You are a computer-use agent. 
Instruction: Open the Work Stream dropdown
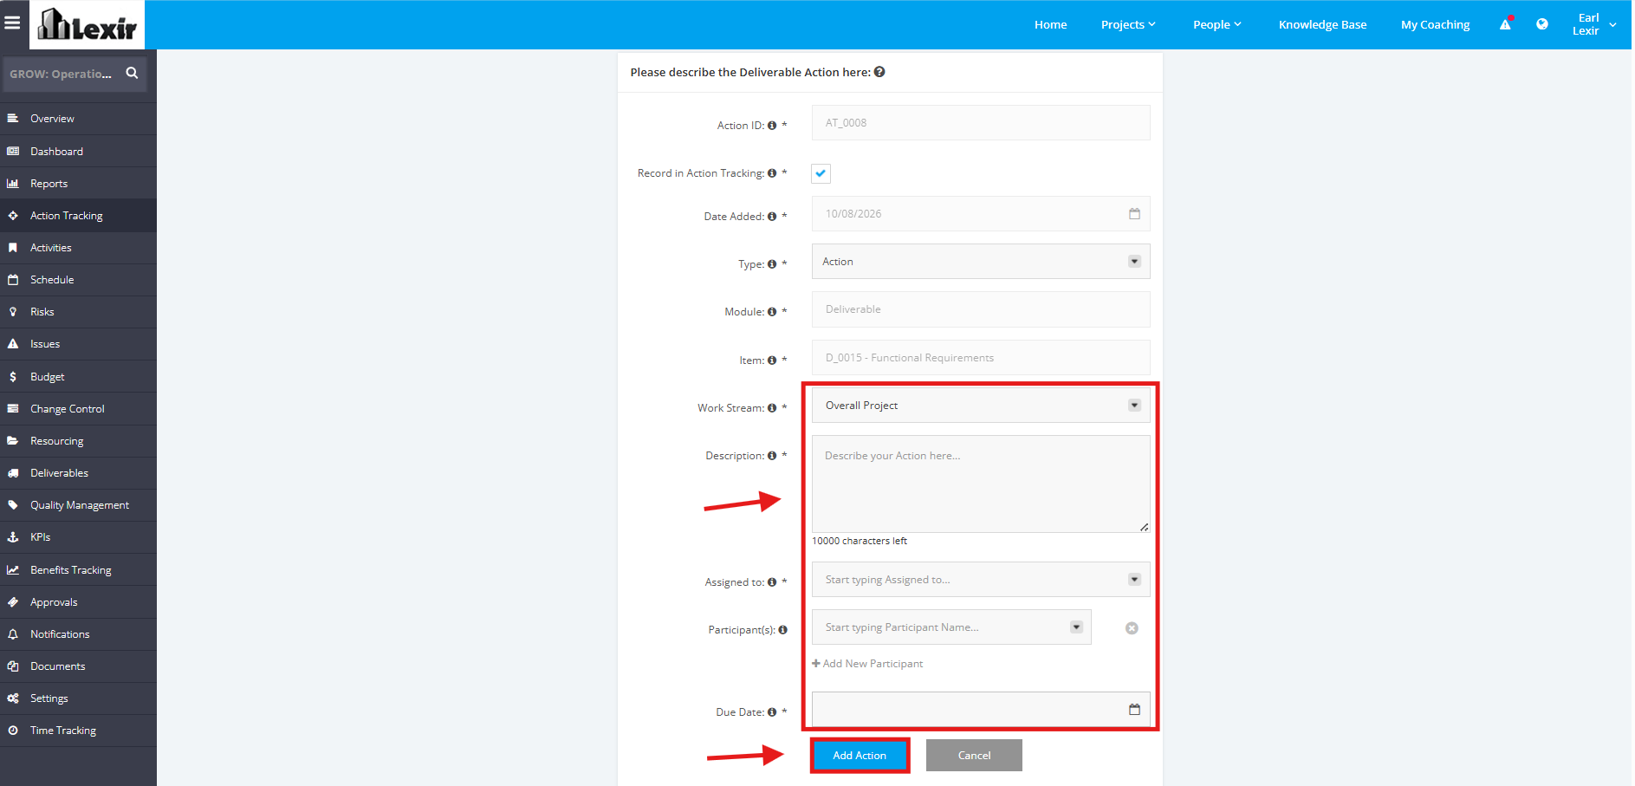tap(981, 406)
